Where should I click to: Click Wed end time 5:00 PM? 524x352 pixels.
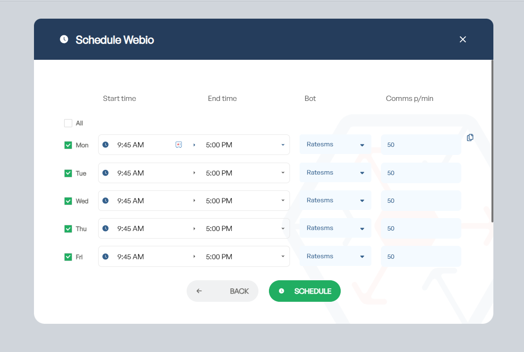click(x=219, y=201)
